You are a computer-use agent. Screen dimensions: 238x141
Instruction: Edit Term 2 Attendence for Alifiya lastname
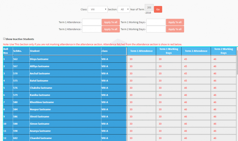196,66
